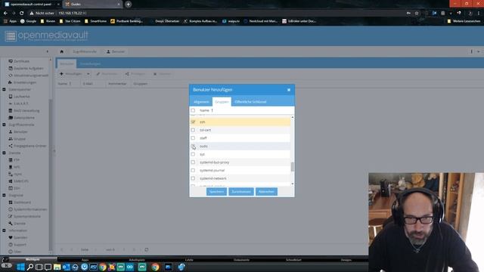Close the Benutzer hinzufügen dialog
This screenshot has width=484, height=272.
click(x=289, y=90)
